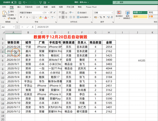Open 条件格式 Conditional Formatting

(x=119, y=15)
